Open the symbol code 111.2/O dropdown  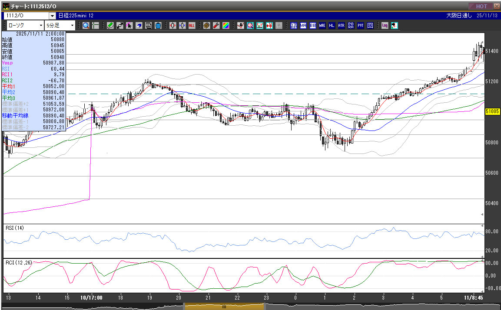coord(52,16)
